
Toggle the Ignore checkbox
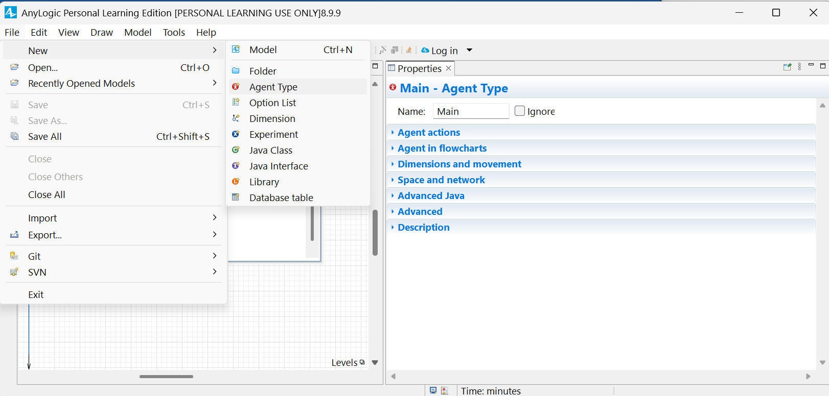coord(520,111)
